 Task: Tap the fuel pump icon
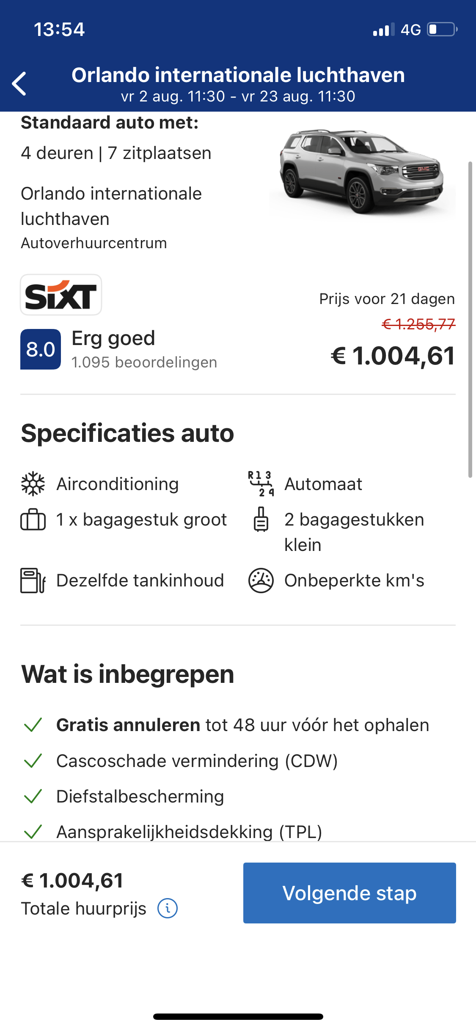(x=33, y=580)
